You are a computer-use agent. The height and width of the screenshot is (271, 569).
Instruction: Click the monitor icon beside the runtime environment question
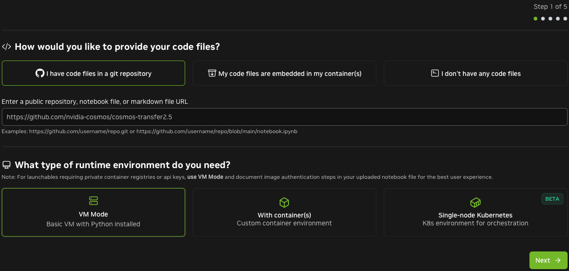click(7, 164)
